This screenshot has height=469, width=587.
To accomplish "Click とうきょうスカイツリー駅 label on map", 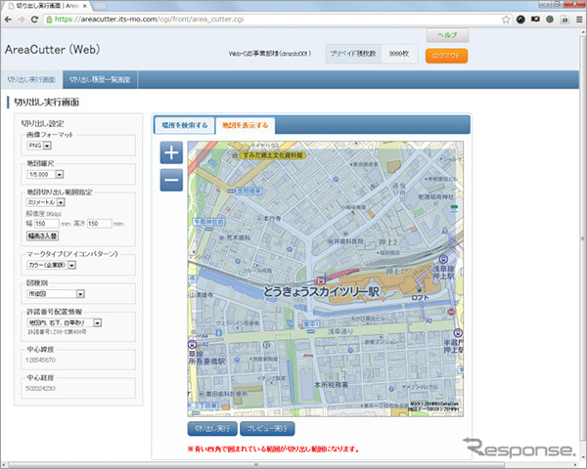I will 322,292.
